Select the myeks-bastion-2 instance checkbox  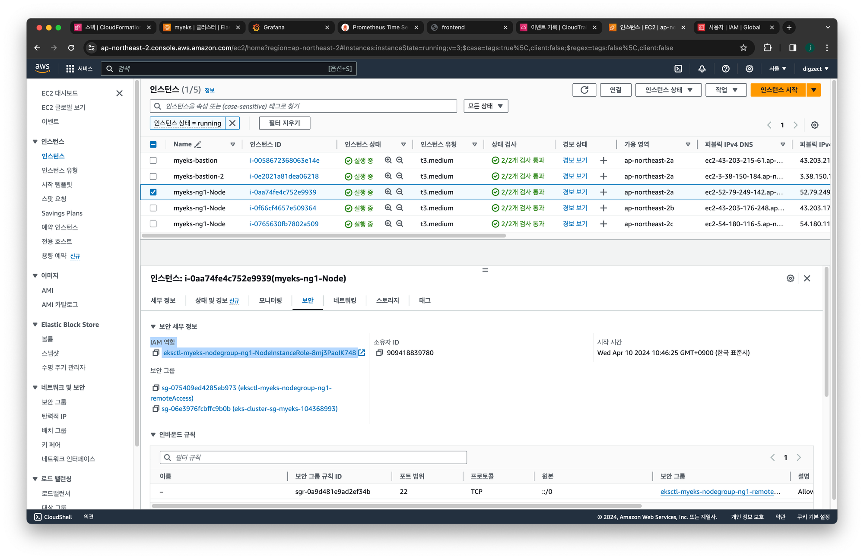(153, 176)
